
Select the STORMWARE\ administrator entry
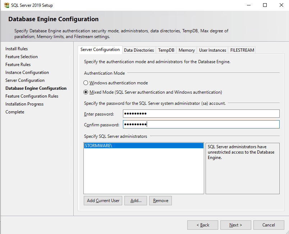pyautogui.click(x=144, y=146)
